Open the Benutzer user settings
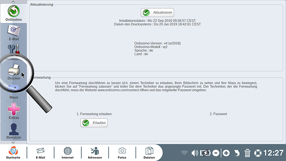 14,131
